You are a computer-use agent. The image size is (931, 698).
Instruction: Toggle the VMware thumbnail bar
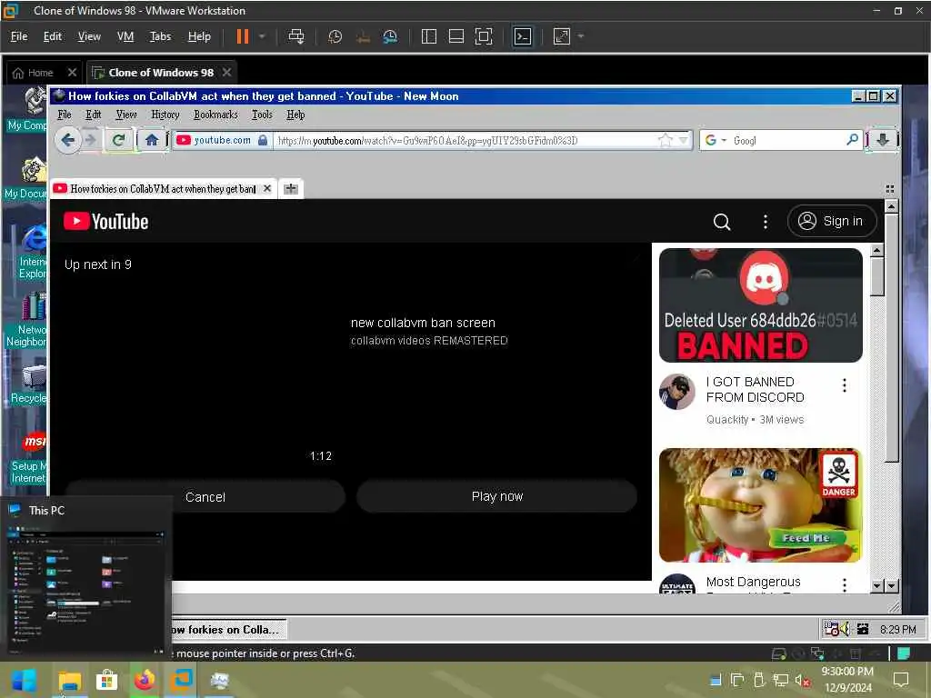point(456,36)
